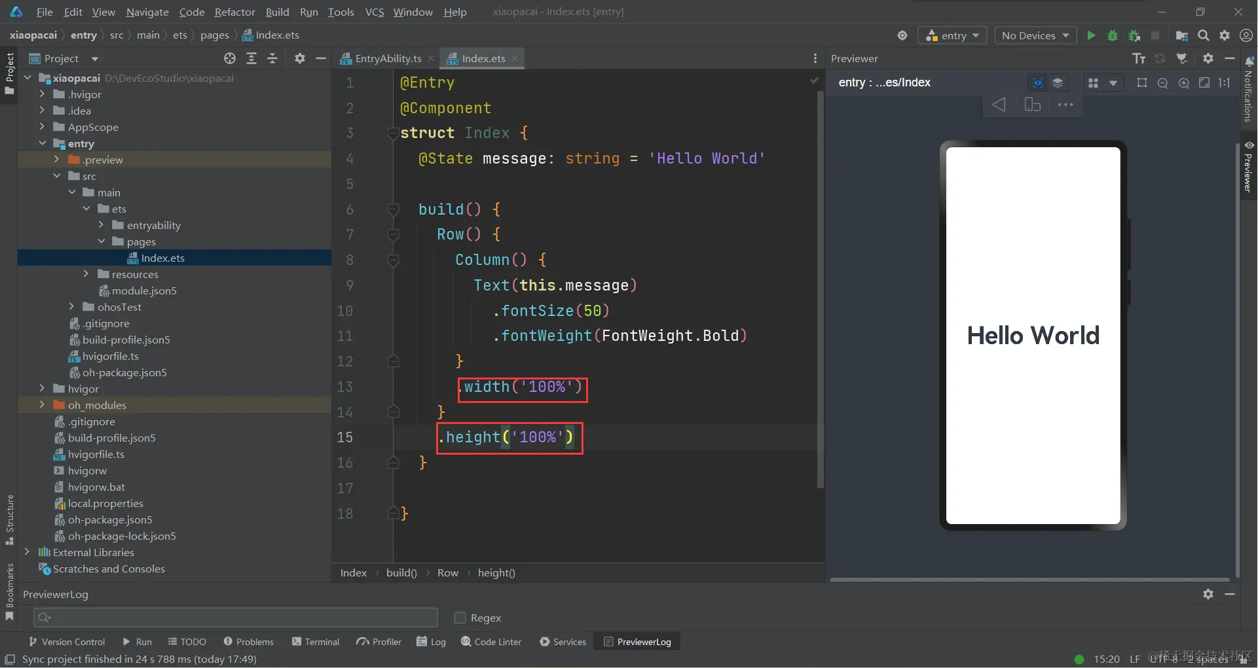
Task: Toggle the Structure side tab
Action: [x=9, y=519]
